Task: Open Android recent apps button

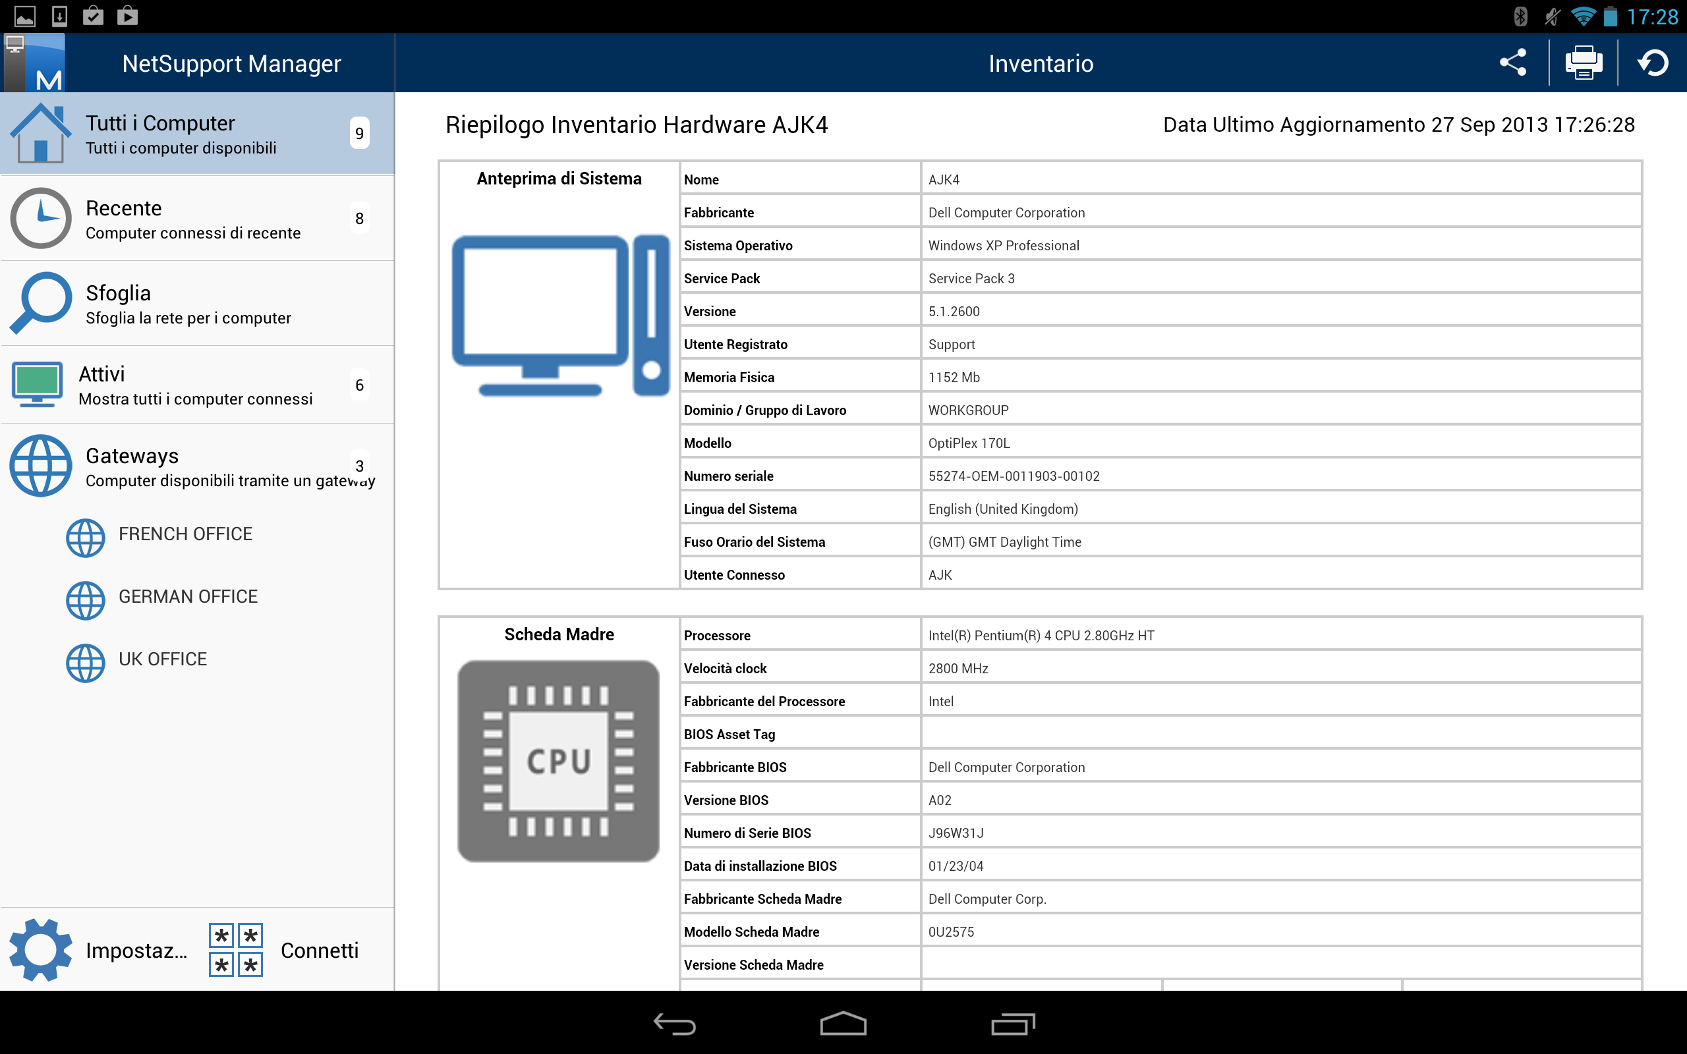Action: [1012, 1023]
